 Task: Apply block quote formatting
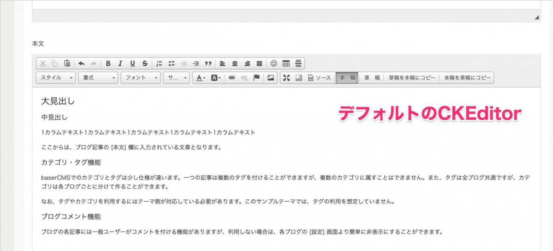208,64
